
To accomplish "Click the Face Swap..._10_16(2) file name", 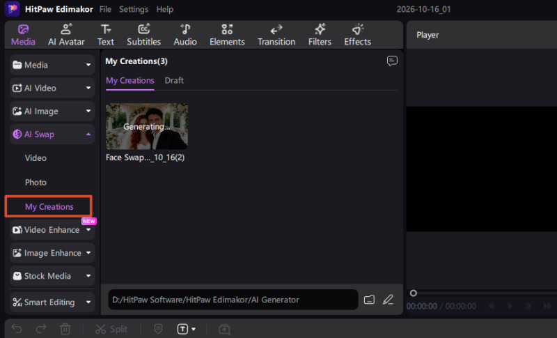I will pos(145,158).
